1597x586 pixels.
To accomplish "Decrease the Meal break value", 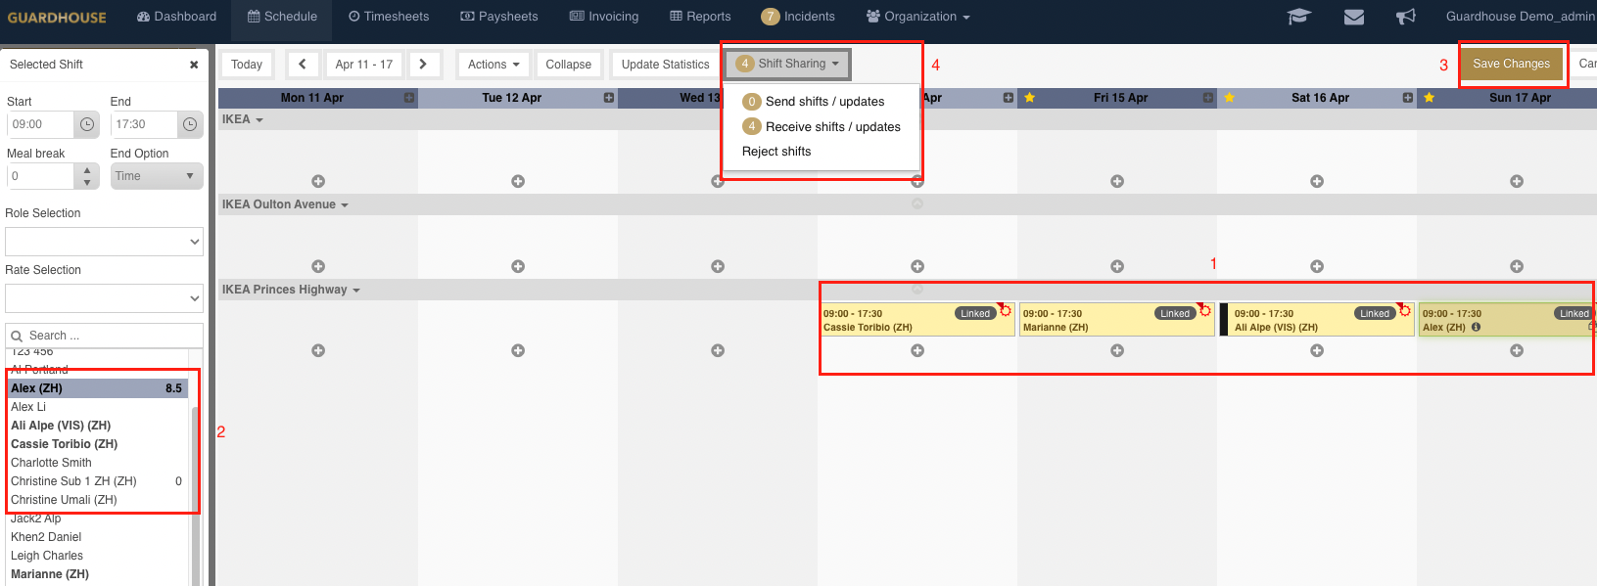I will point(87,183).
